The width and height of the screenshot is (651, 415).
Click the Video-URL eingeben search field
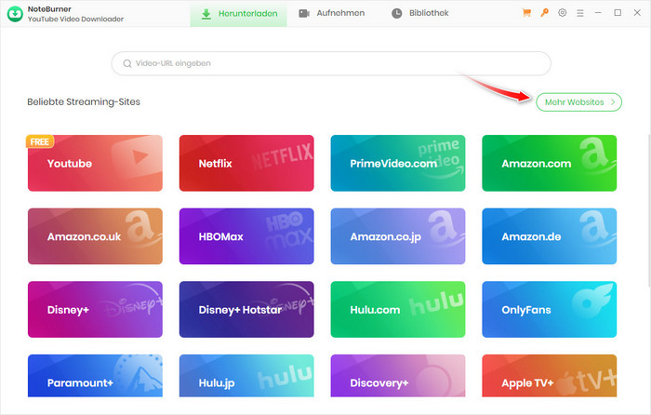click(331, 63)
